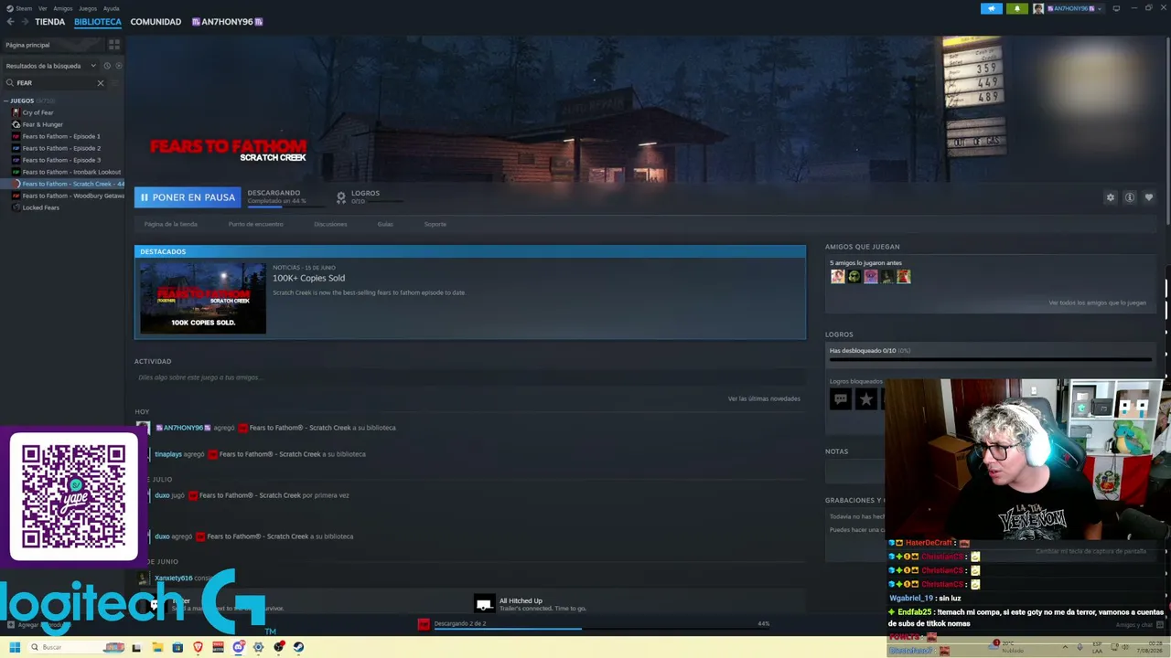1171x658 pixels.
Task: Add Scratch Creek to favorites heart
Action: tap(1149, 197)
